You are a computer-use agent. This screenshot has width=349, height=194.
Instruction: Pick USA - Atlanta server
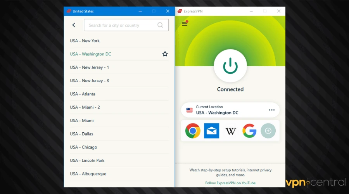click(x=119, y=94)
